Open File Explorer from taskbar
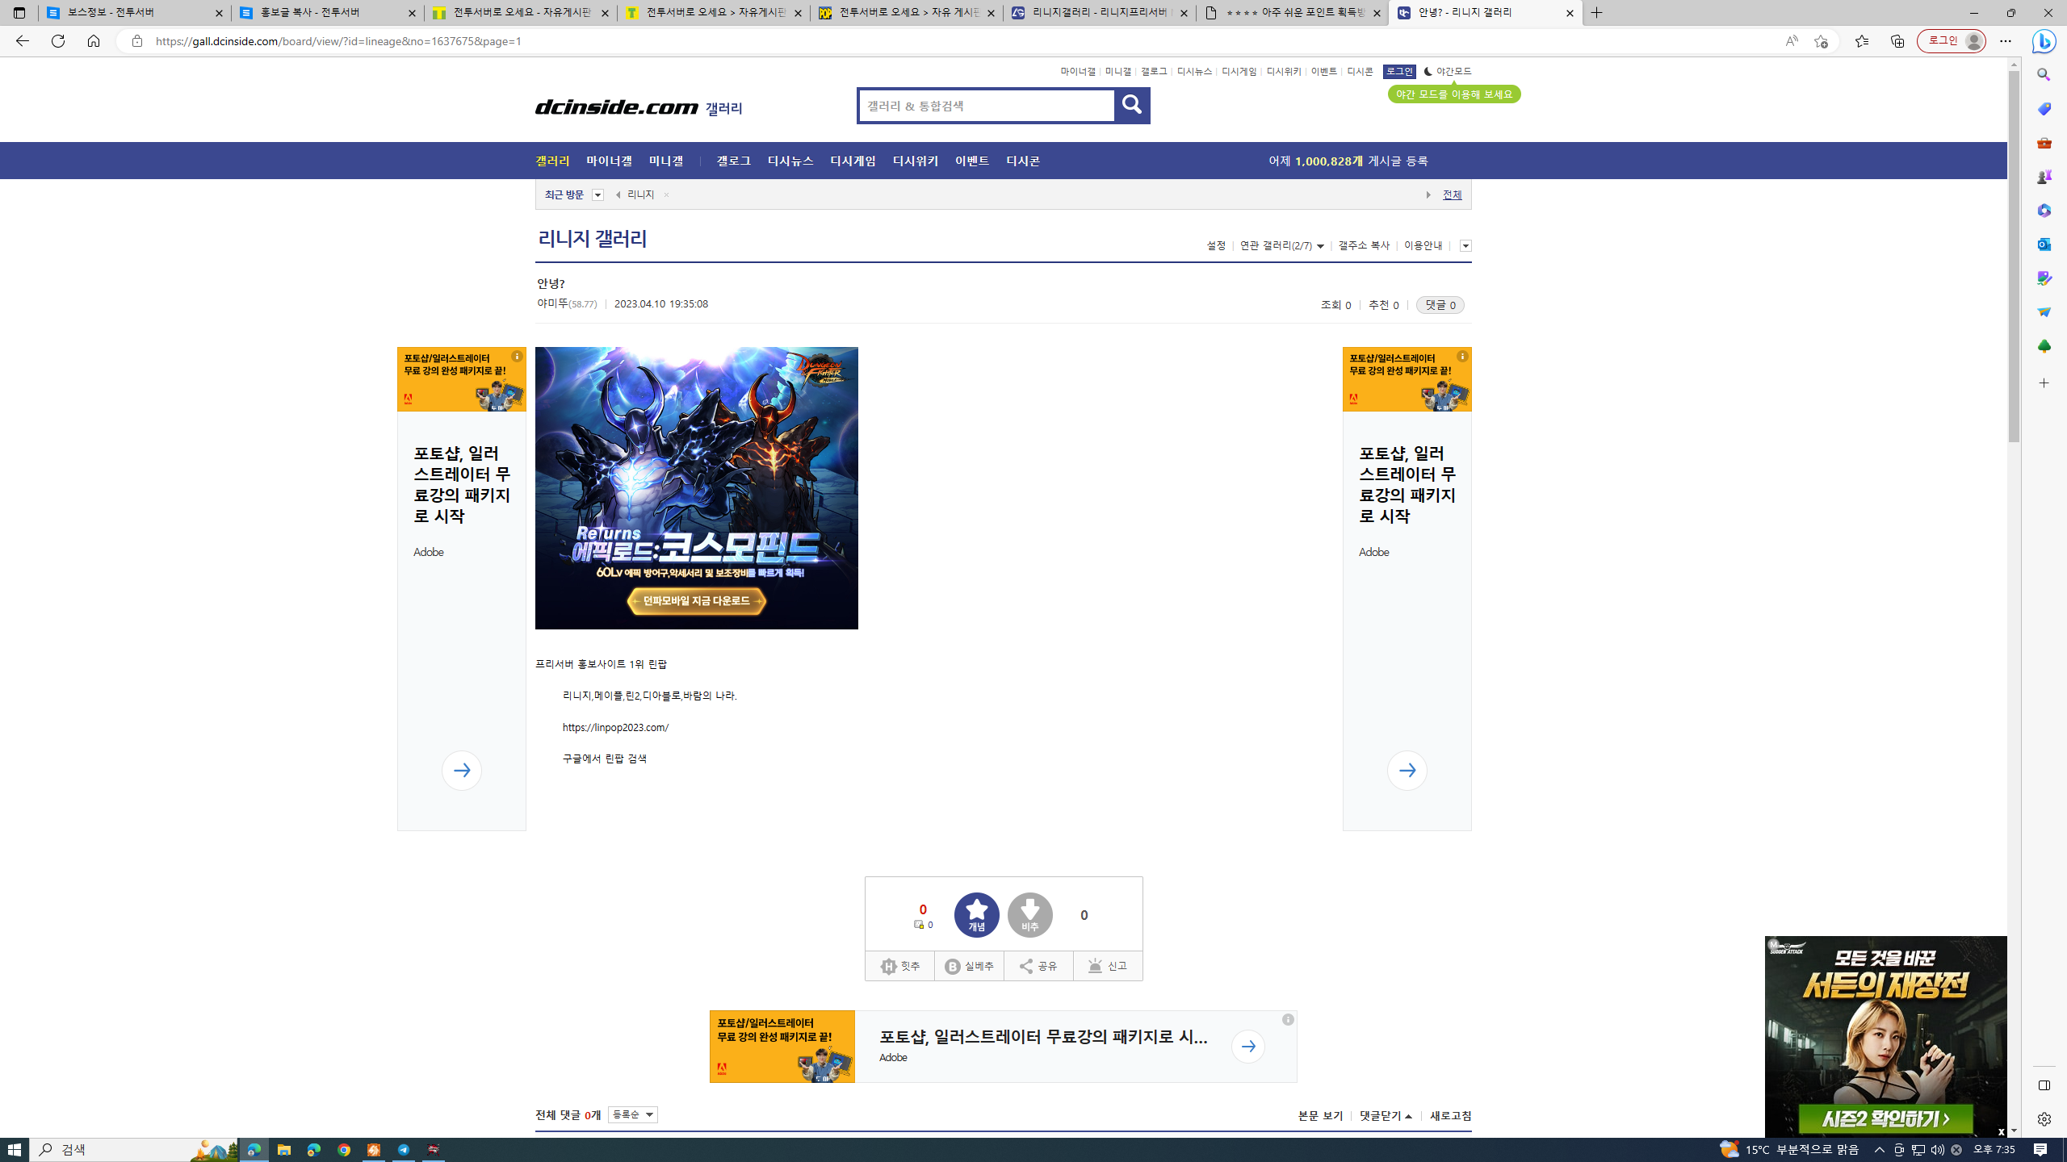The image size is (2067, 1162). point(283,1150)
